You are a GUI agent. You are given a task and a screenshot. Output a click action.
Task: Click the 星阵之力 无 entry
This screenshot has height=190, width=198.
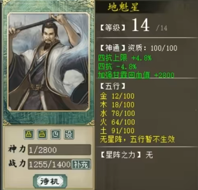pyautogui.click(x=126, y=155)
